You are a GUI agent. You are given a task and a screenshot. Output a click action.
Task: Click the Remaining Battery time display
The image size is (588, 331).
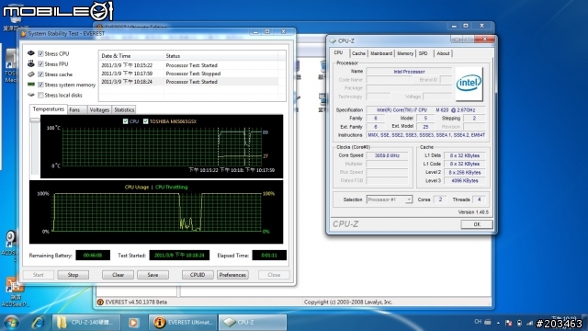click(93, 256)
